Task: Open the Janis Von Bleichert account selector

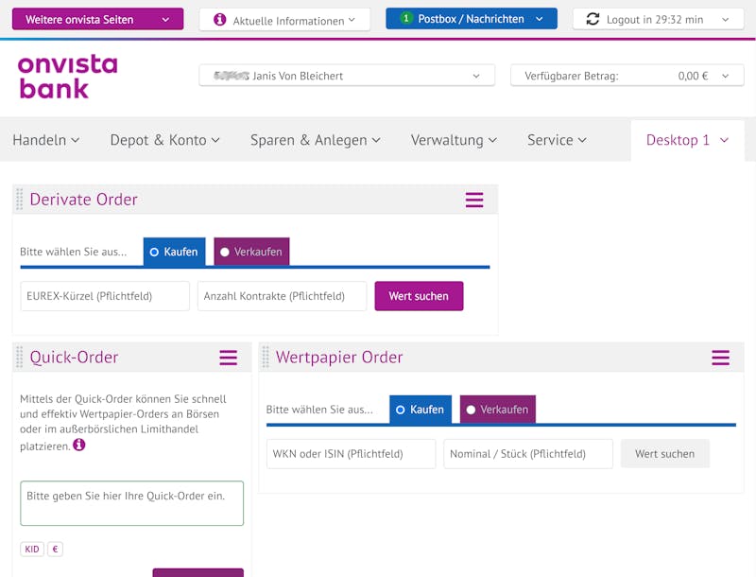Action: pyautogui.click(x=347, y=76)
